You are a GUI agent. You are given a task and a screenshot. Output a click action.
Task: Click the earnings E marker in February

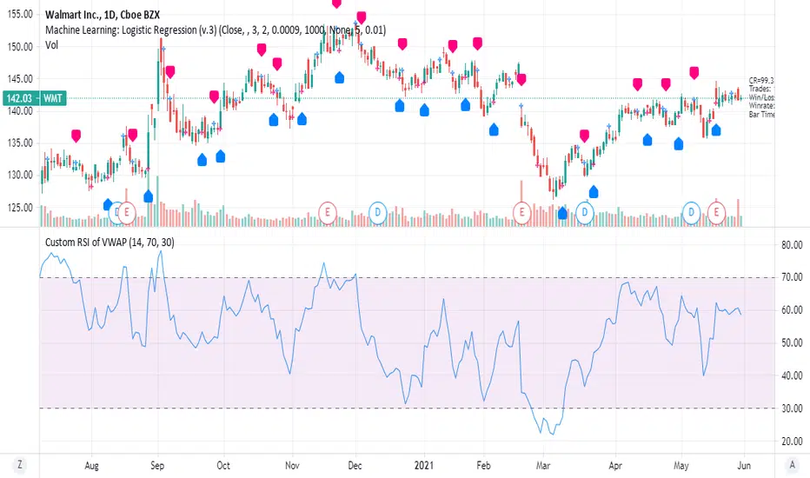pos(521,212)
